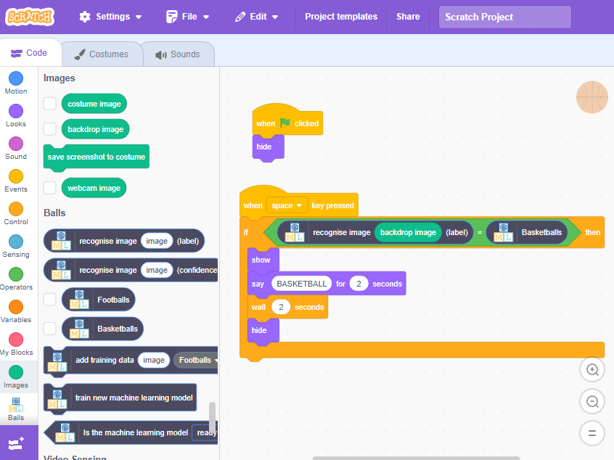Zoom in the code workspace

[592, 369]
